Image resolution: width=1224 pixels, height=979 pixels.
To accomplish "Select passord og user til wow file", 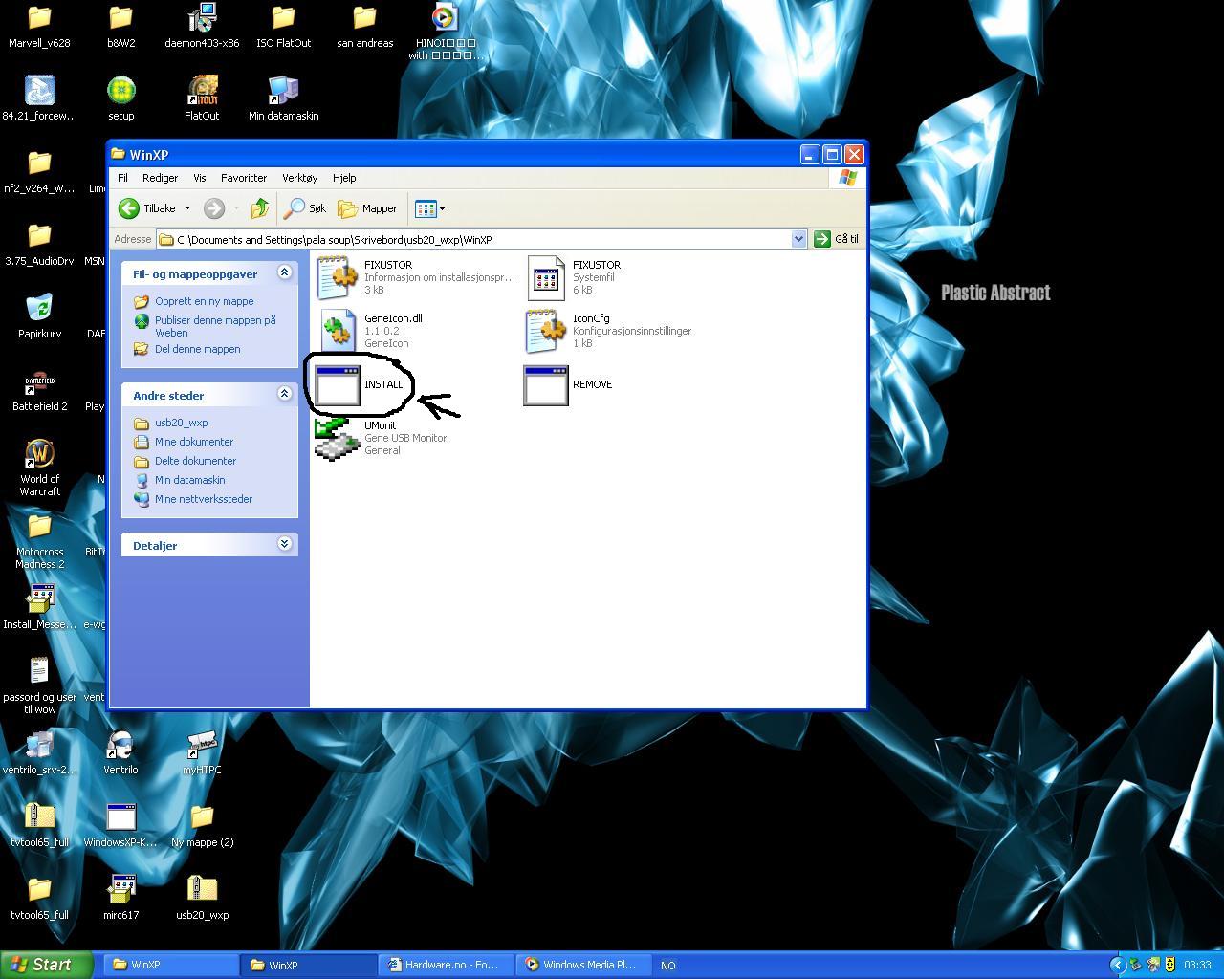I will click(39, 685).
